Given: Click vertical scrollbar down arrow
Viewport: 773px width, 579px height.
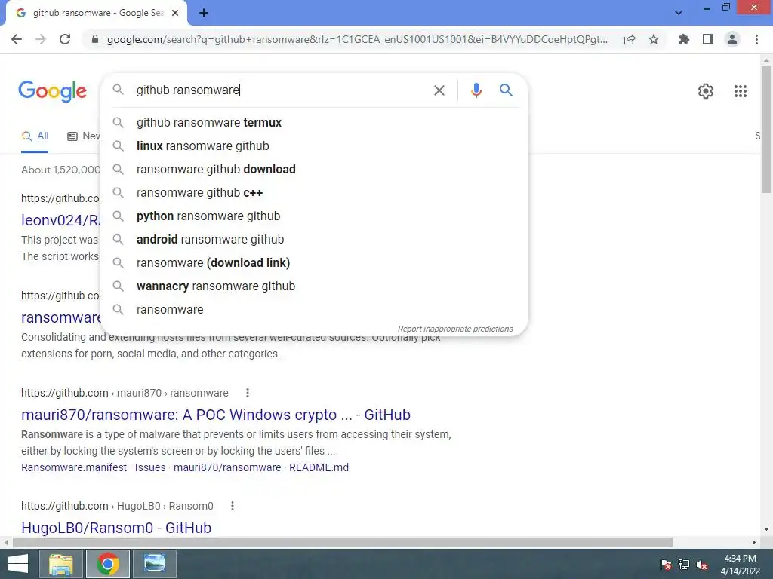Looking at the screenshot, I should 766,529.
